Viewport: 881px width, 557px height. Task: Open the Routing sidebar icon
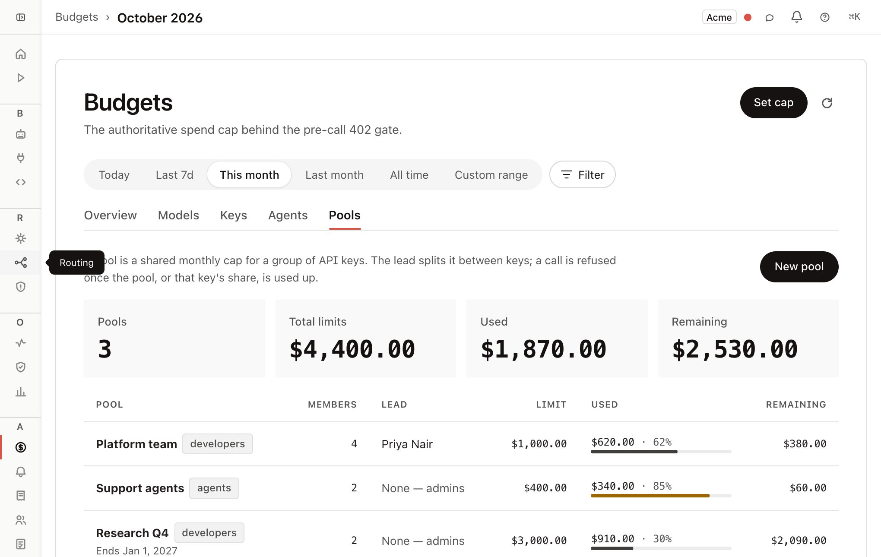[20, 263]
